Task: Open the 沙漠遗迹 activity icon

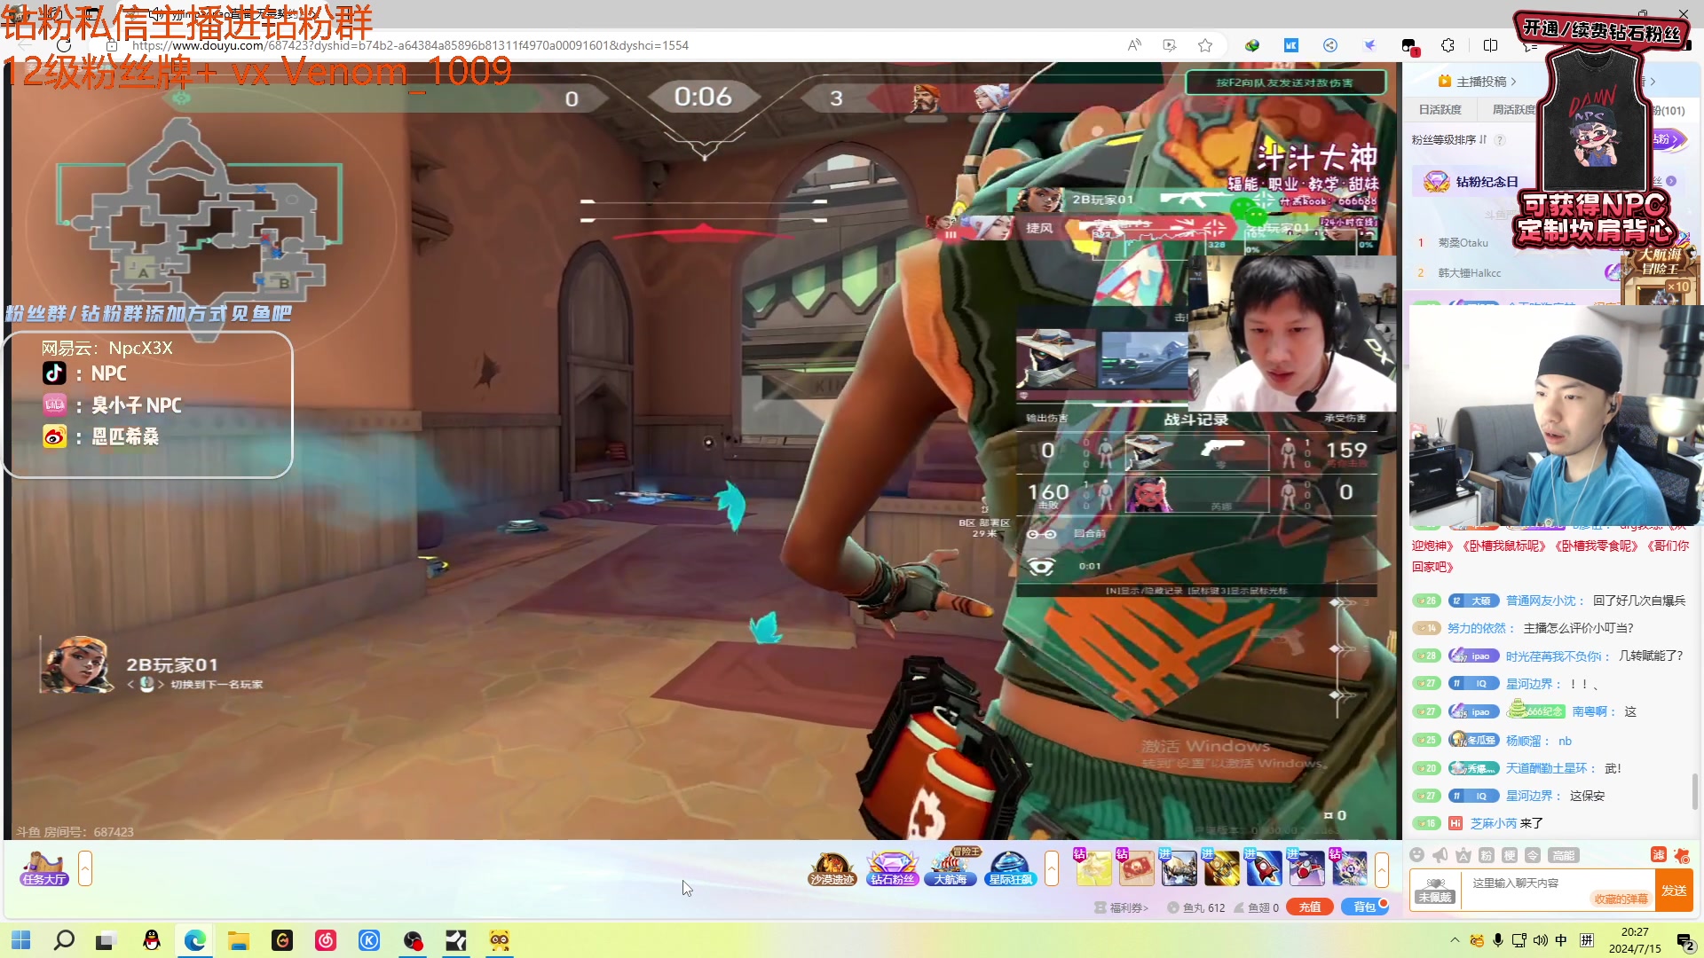Action: click(832, 868)
